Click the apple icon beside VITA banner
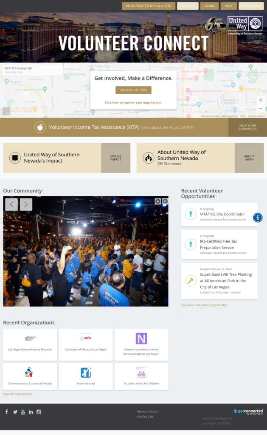The image size is (267, 435). (x=40, y=127)
